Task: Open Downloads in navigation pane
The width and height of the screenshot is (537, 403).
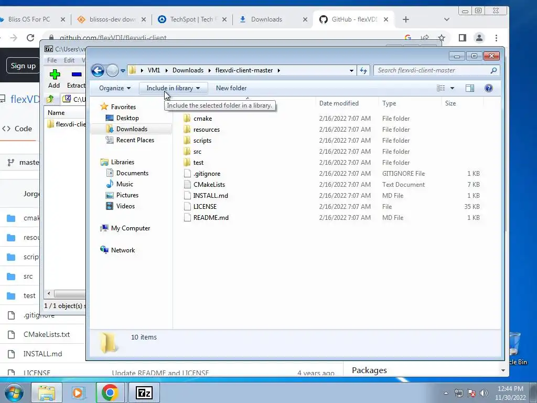Action: pyautogui.click(x=132, y=129)
